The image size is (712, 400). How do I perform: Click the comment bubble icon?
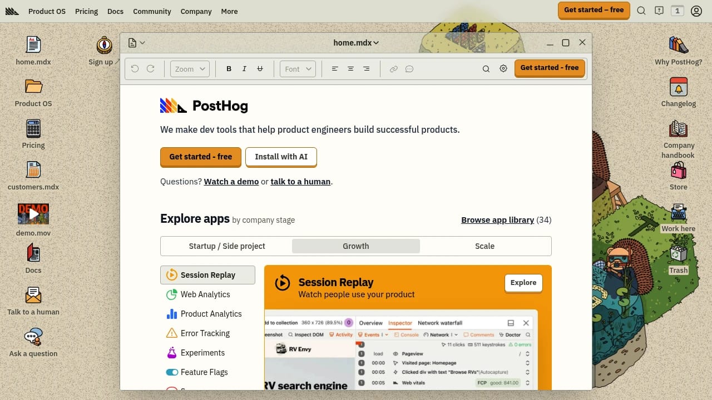(x=409, y=68)
